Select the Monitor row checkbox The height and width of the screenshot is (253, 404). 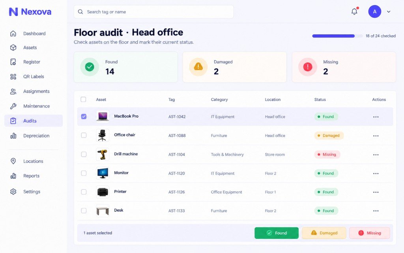(x=84, y=173)
